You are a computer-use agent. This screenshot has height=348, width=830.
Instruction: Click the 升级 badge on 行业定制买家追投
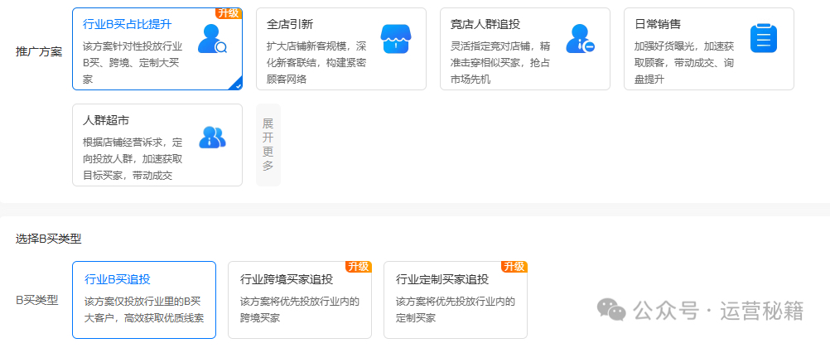tap(514, 267)
